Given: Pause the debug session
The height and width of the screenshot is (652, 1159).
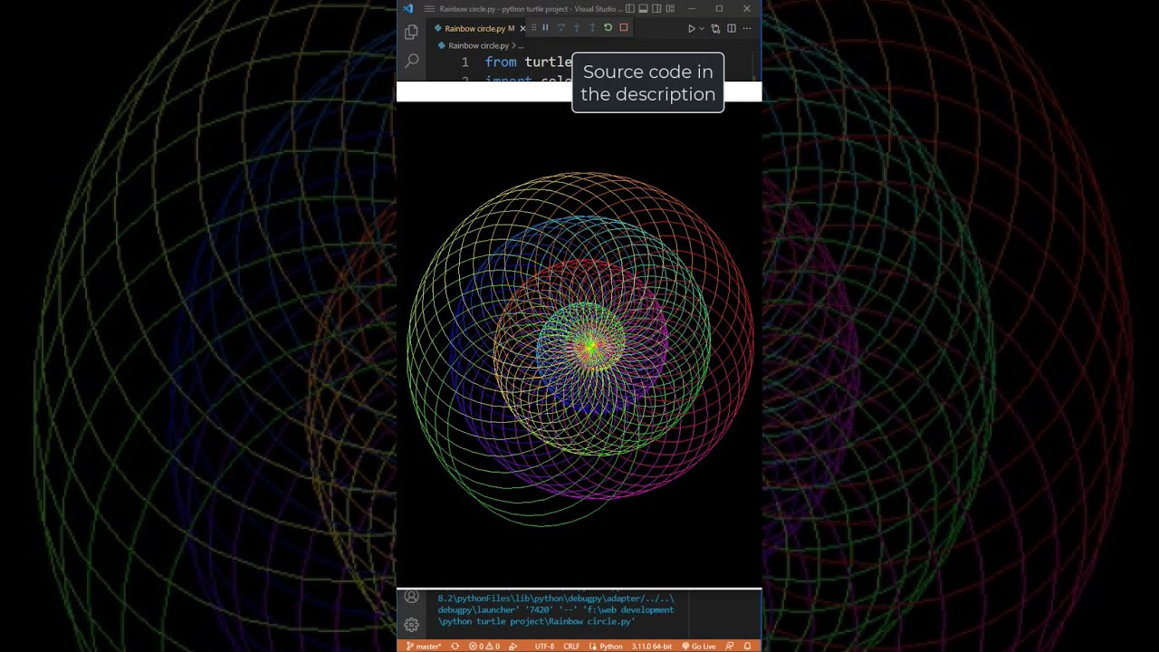Looking at the screenshot, I should 545,27.
